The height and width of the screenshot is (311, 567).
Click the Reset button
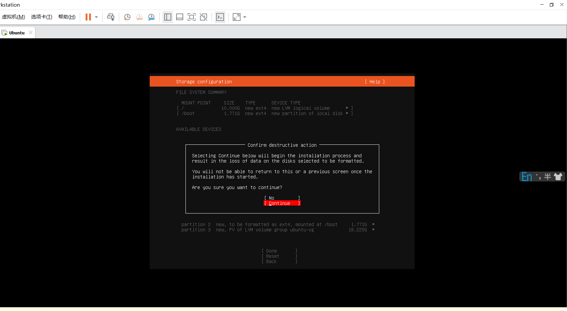click(280, 256)
